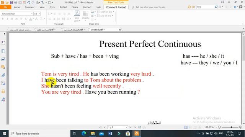
Task: Click the page number box showing 1 / 1
Action: coord(118,127)
